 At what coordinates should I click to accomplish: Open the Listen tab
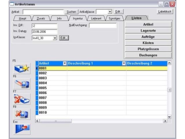coord(136,18)
